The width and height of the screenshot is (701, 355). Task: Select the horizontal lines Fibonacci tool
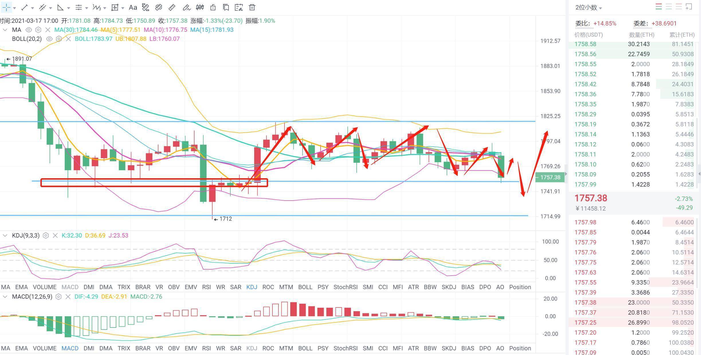point(78,7)
